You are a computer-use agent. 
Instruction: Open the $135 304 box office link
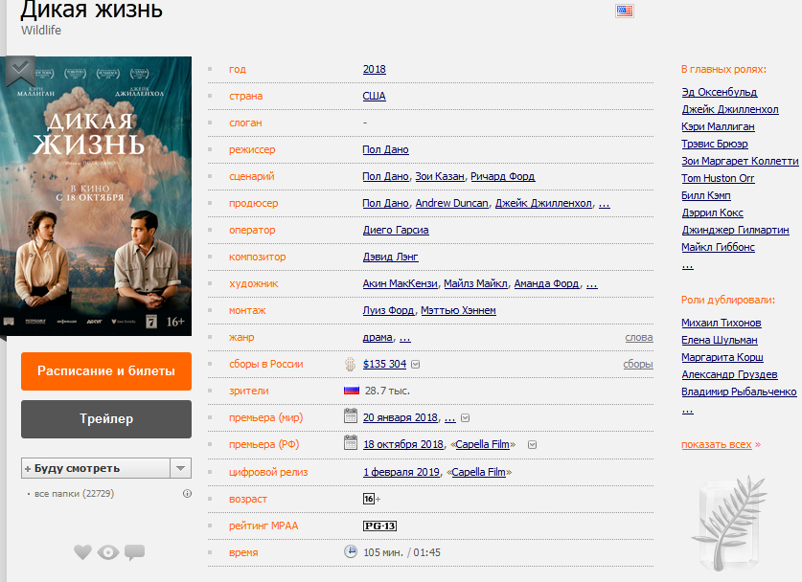click(384, 365)
